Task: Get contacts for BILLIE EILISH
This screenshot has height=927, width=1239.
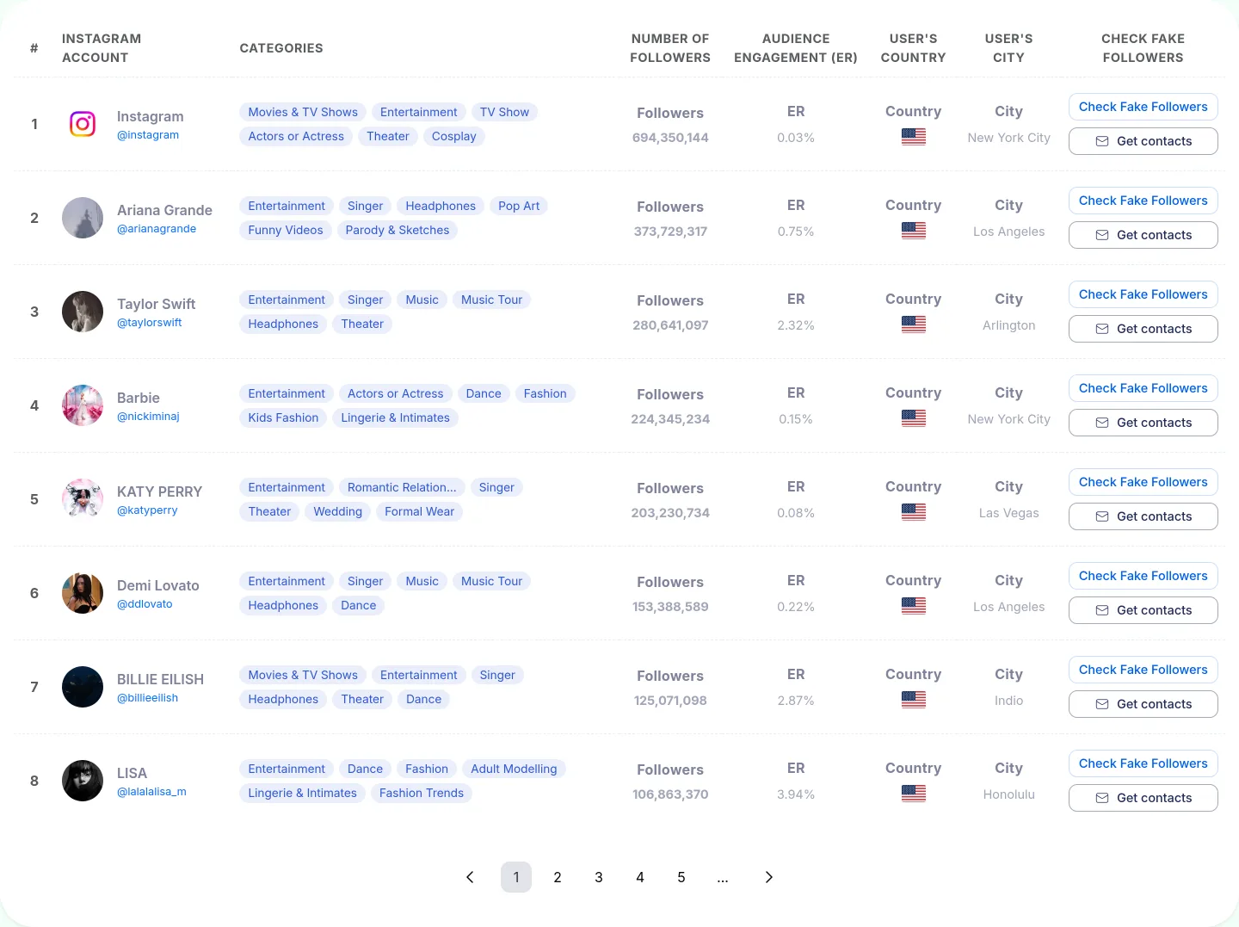Action: coord(1143,704)
